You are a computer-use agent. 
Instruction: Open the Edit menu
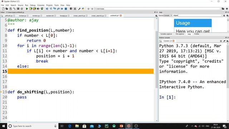7,5
